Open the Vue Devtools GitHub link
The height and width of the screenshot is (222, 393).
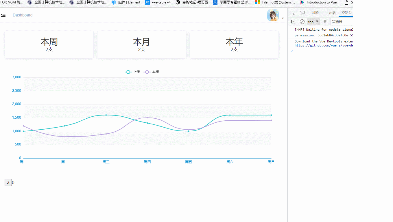click(323, 45)
